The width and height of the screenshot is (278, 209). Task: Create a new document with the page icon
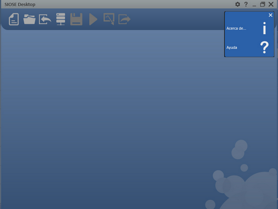pyautogui.click(x=14, y=19)
